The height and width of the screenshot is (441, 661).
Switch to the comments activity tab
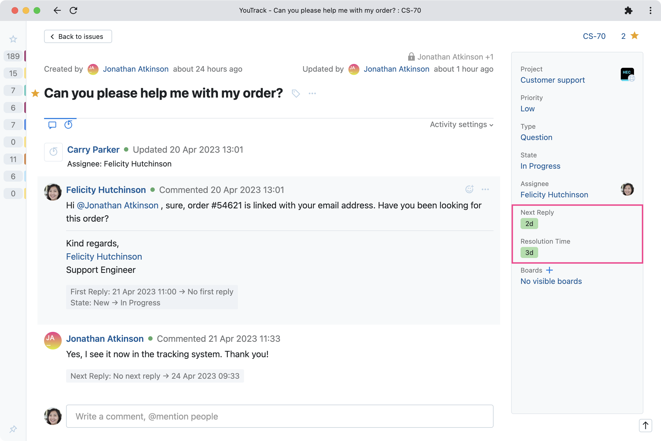pyautogui.click(x=52, y=125)
